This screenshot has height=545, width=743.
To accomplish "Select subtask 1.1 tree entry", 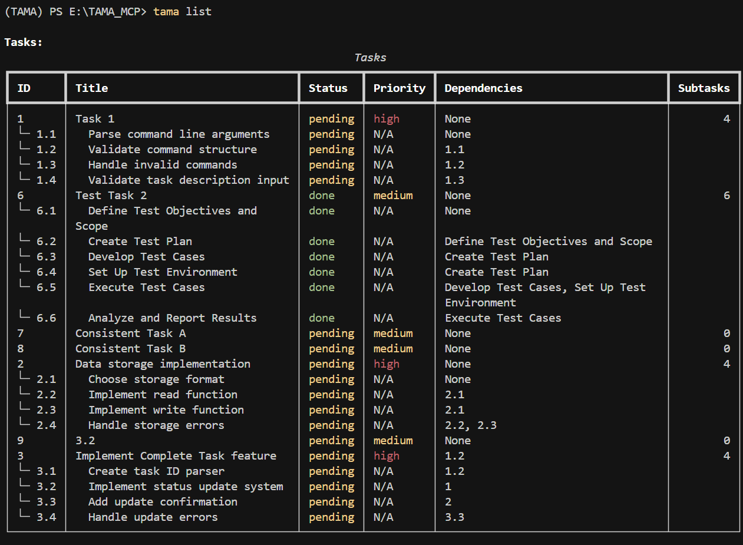I will 37,134.
